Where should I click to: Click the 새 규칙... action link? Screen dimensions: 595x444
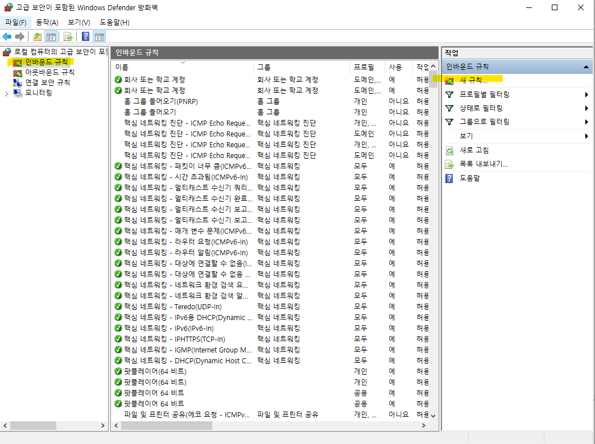(x=473, y=80)
